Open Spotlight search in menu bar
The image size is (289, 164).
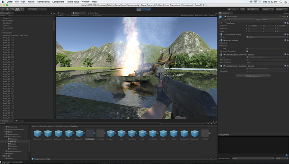click(x=280, y=2)
